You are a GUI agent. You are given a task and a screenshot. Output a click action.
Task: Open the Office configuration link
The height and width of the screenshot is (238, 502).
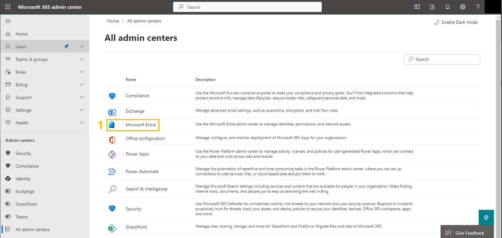145,138
